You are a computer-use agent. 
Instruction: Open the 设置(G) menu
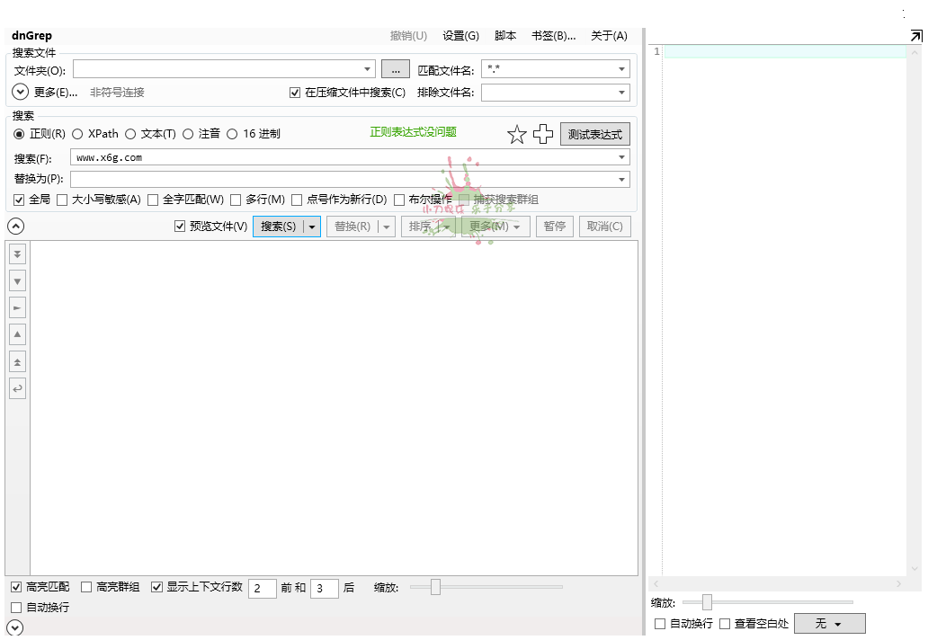point(460,35)
